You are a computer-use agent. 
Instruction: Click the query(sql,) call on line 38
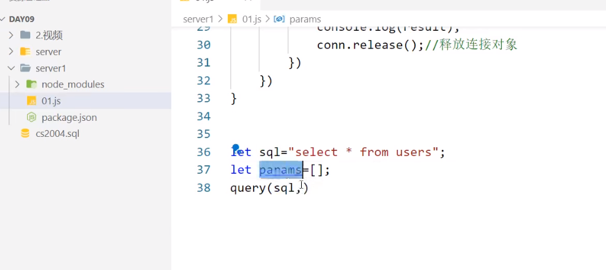pyautogui.click(x=269, y=188)
